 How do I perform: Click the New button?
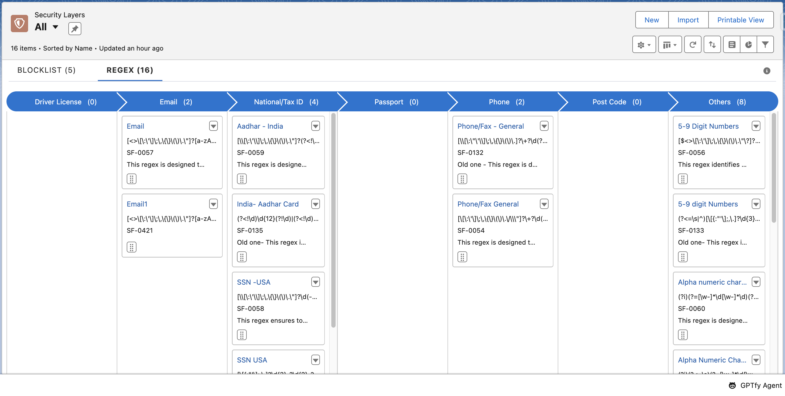point(652,20)
